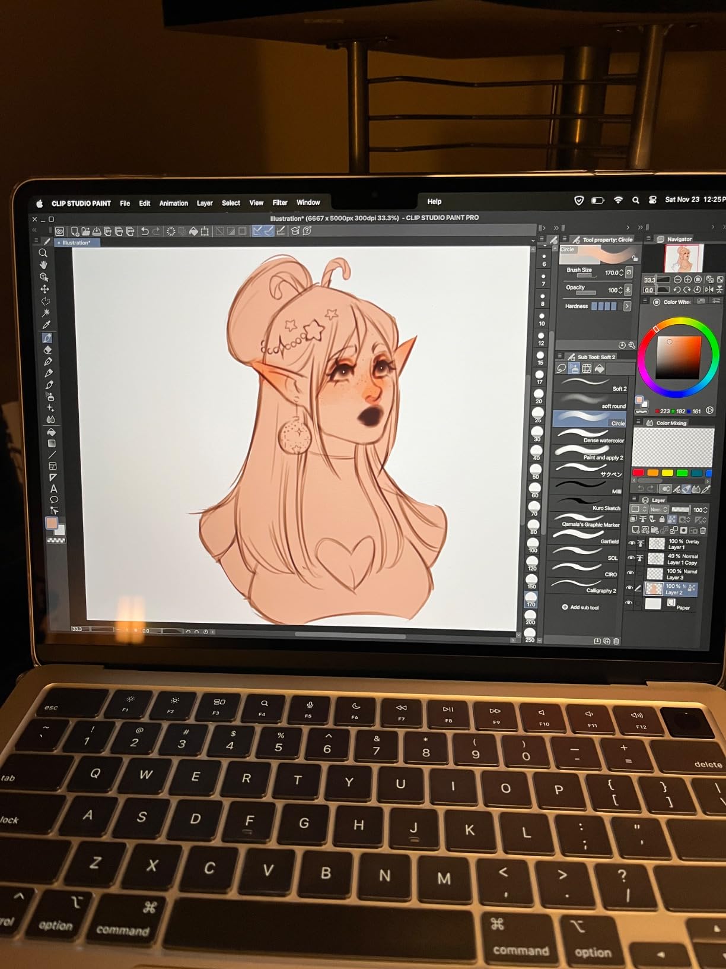The image size is (726, 969).
Task: Hide Layer 2 with its eye icon
Action: point(629,588)
